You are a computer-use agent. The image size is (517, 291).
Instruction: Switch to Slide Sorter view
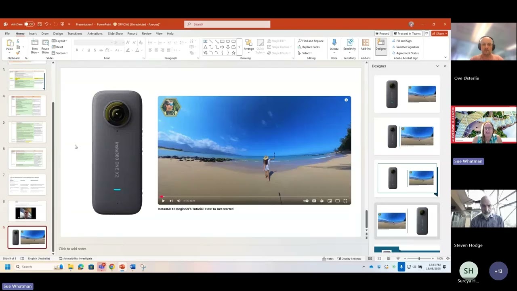pyautogui.click(x=379, y=259)
